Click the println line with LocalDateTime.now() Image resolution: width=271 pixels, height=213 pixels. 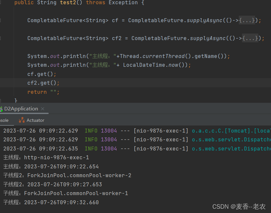point(109,65)
